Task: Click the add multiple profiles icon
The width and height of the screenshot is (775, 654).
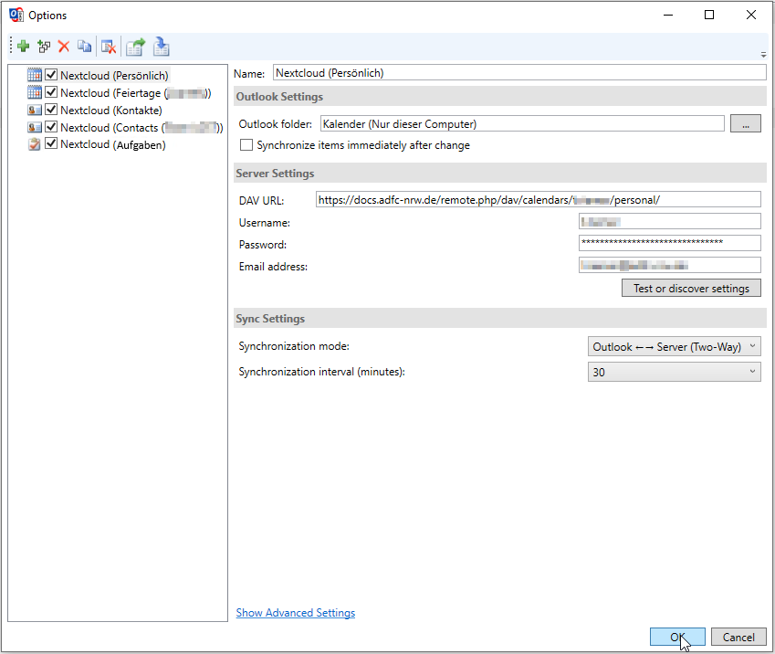Action: pyautogui.click(x=44, y=47)
